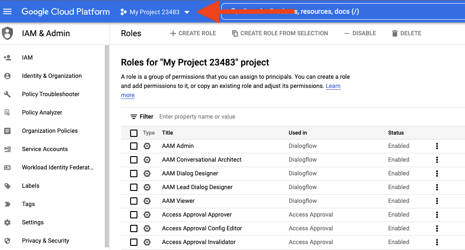
Task: Open Workload Identity Federation sidebar item
Action: click(x=58, y=168)
